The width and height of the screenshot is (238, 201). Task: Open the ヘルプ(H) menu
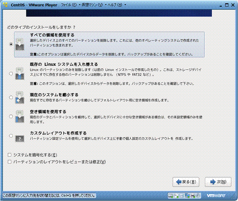click(115, 5)
